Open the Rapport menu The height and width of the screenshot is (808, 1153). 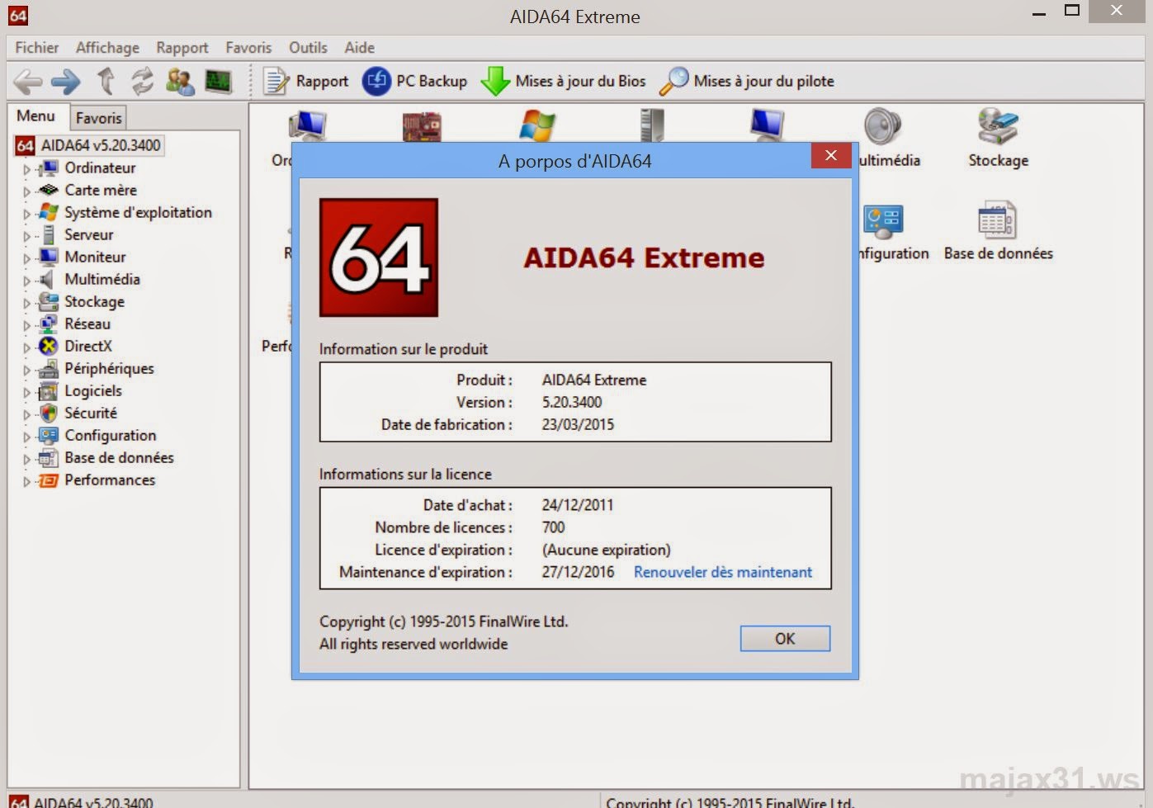click(x=182, y=48)
